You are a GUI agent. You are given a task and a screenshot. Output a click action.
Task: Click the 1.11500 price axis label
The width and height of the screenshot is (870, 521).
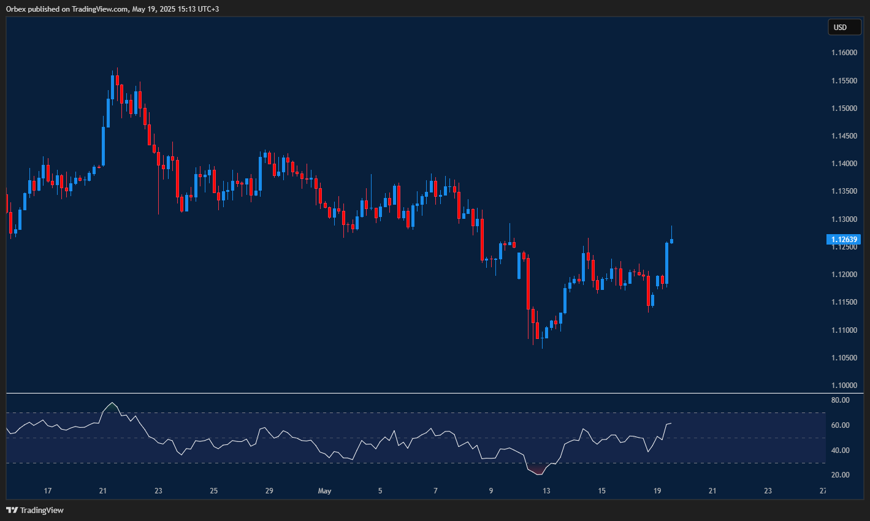(844, 302)
